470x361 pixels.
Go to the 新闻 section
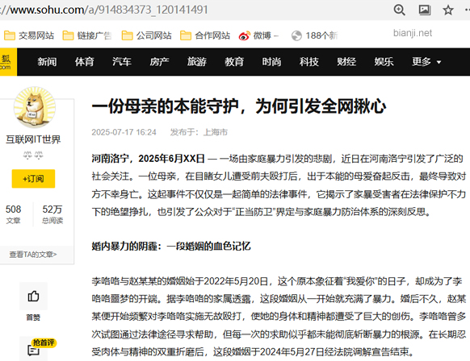point(47,61)
